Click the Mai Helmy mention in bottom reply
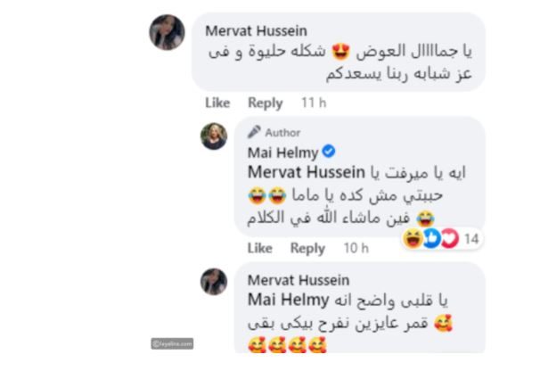The width and height of the screenshot is (540, 371). (x=288, y=300)
